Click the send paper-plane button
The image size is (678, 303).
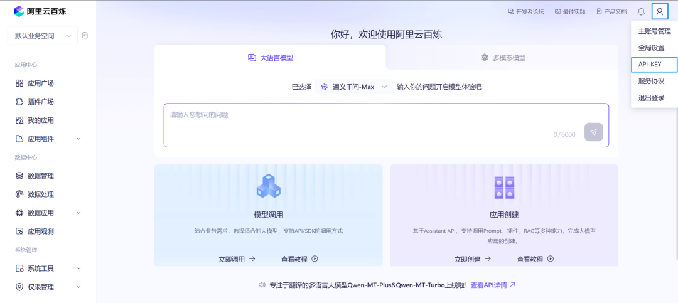[x=594, y=132]
